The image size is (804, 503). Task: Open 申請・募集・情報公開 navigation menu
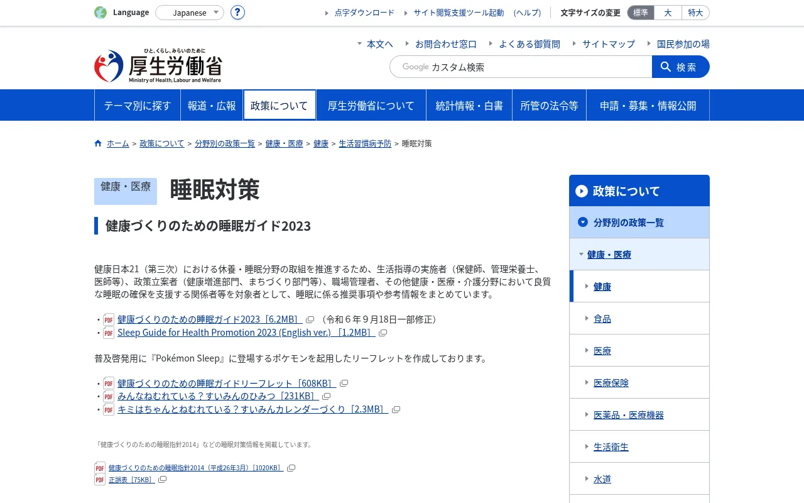648,105
